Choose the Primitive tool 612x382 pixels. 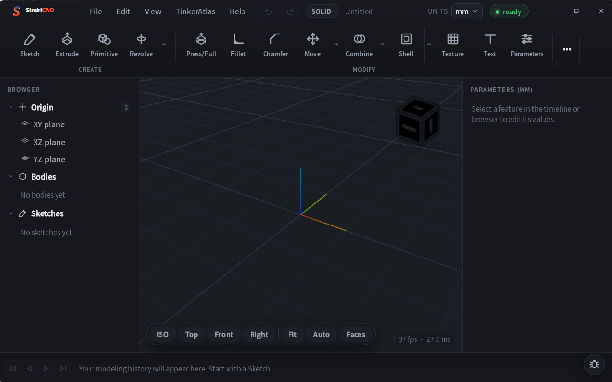(x=104, y=45)
